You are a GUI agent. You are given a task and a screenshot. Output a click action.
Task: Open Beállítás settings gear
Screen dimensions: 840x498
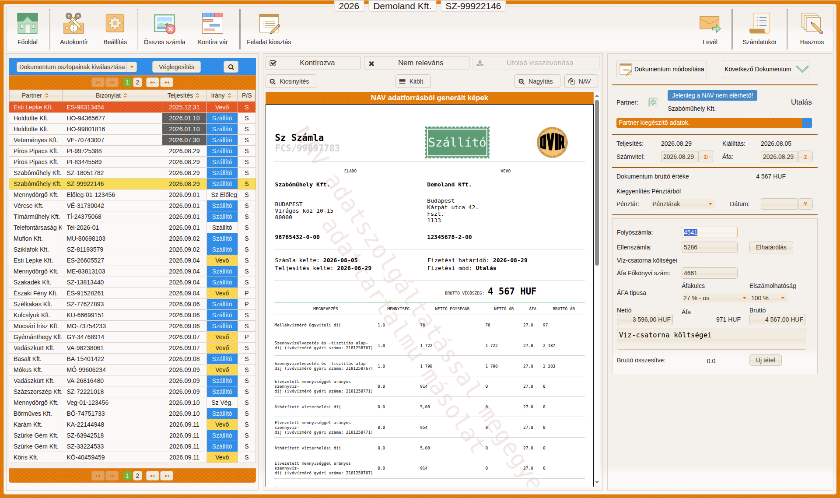click(x=115, y=24)
